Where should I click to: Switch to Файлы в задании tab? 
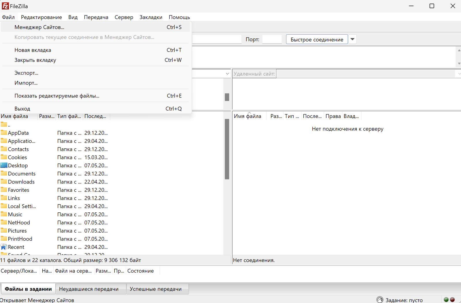coord(28,289)
